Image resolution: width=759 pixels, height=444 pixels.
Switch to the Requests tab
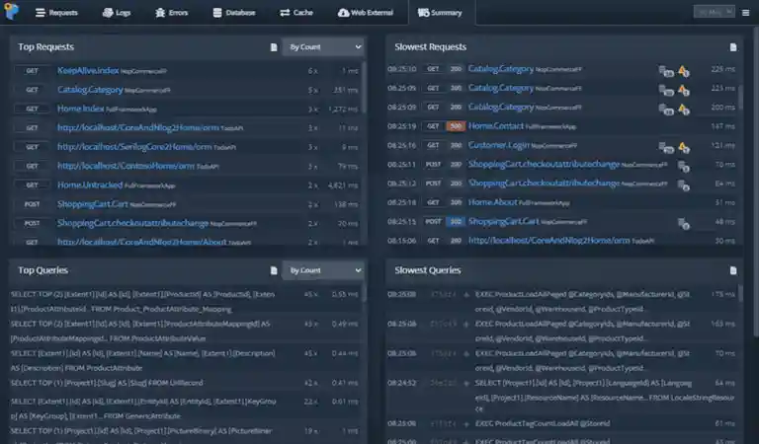56,13
